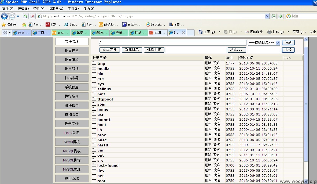Switch to the 国泰 tab

click(x=80, y=33)
